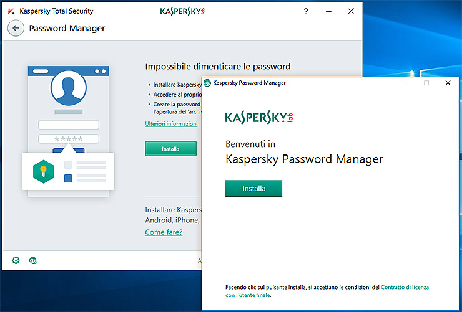
Task: Close the Kaspersky Total Security window
Action: pos(351,11)
